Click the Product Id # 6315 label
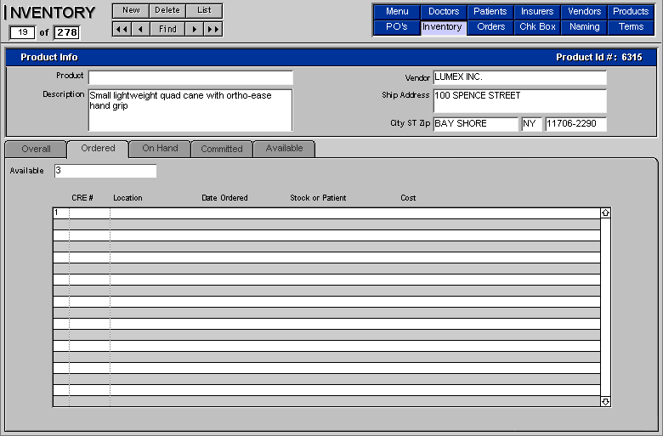Image resolution: width=663 pixels, height=436 pixels. pos(598,57)
